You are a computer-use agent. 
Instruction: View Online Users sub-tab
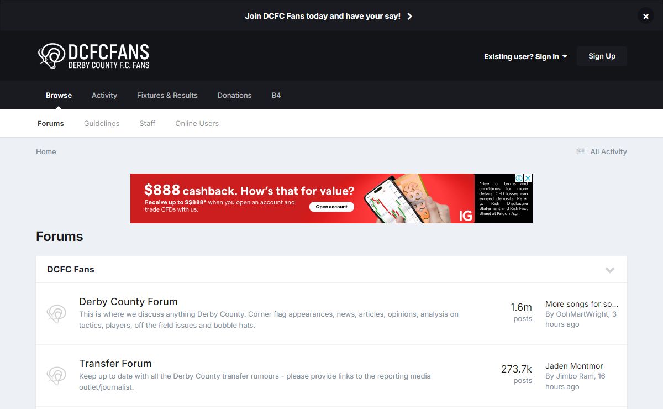click(x=197, y=123)
